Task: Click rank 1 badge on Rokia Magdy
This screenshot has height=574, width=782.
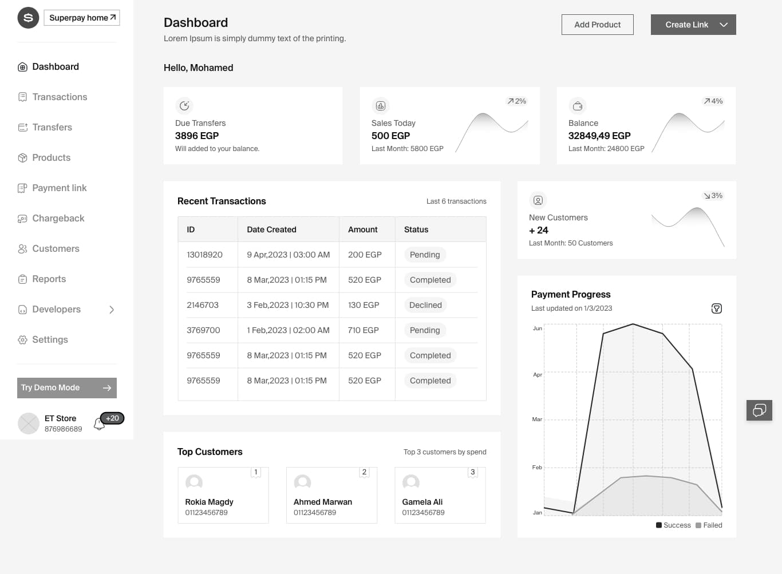Action: coord(256,472)
